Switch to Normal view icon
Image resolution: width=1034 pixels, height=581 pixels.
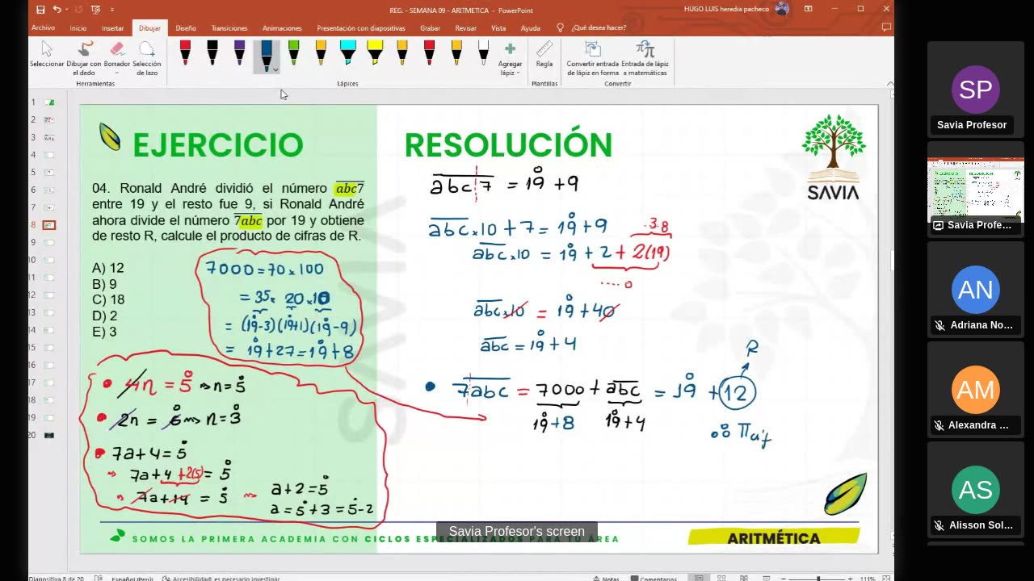700,578
